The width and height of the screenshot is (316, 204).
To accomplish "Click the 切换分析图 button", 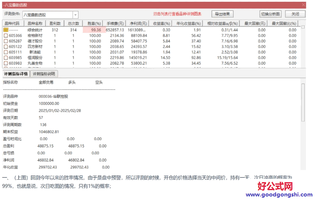I will coord(270,14).
